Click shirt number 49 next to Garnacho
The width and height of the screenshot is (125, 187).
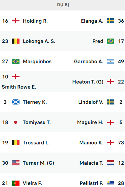click(121, 62)
